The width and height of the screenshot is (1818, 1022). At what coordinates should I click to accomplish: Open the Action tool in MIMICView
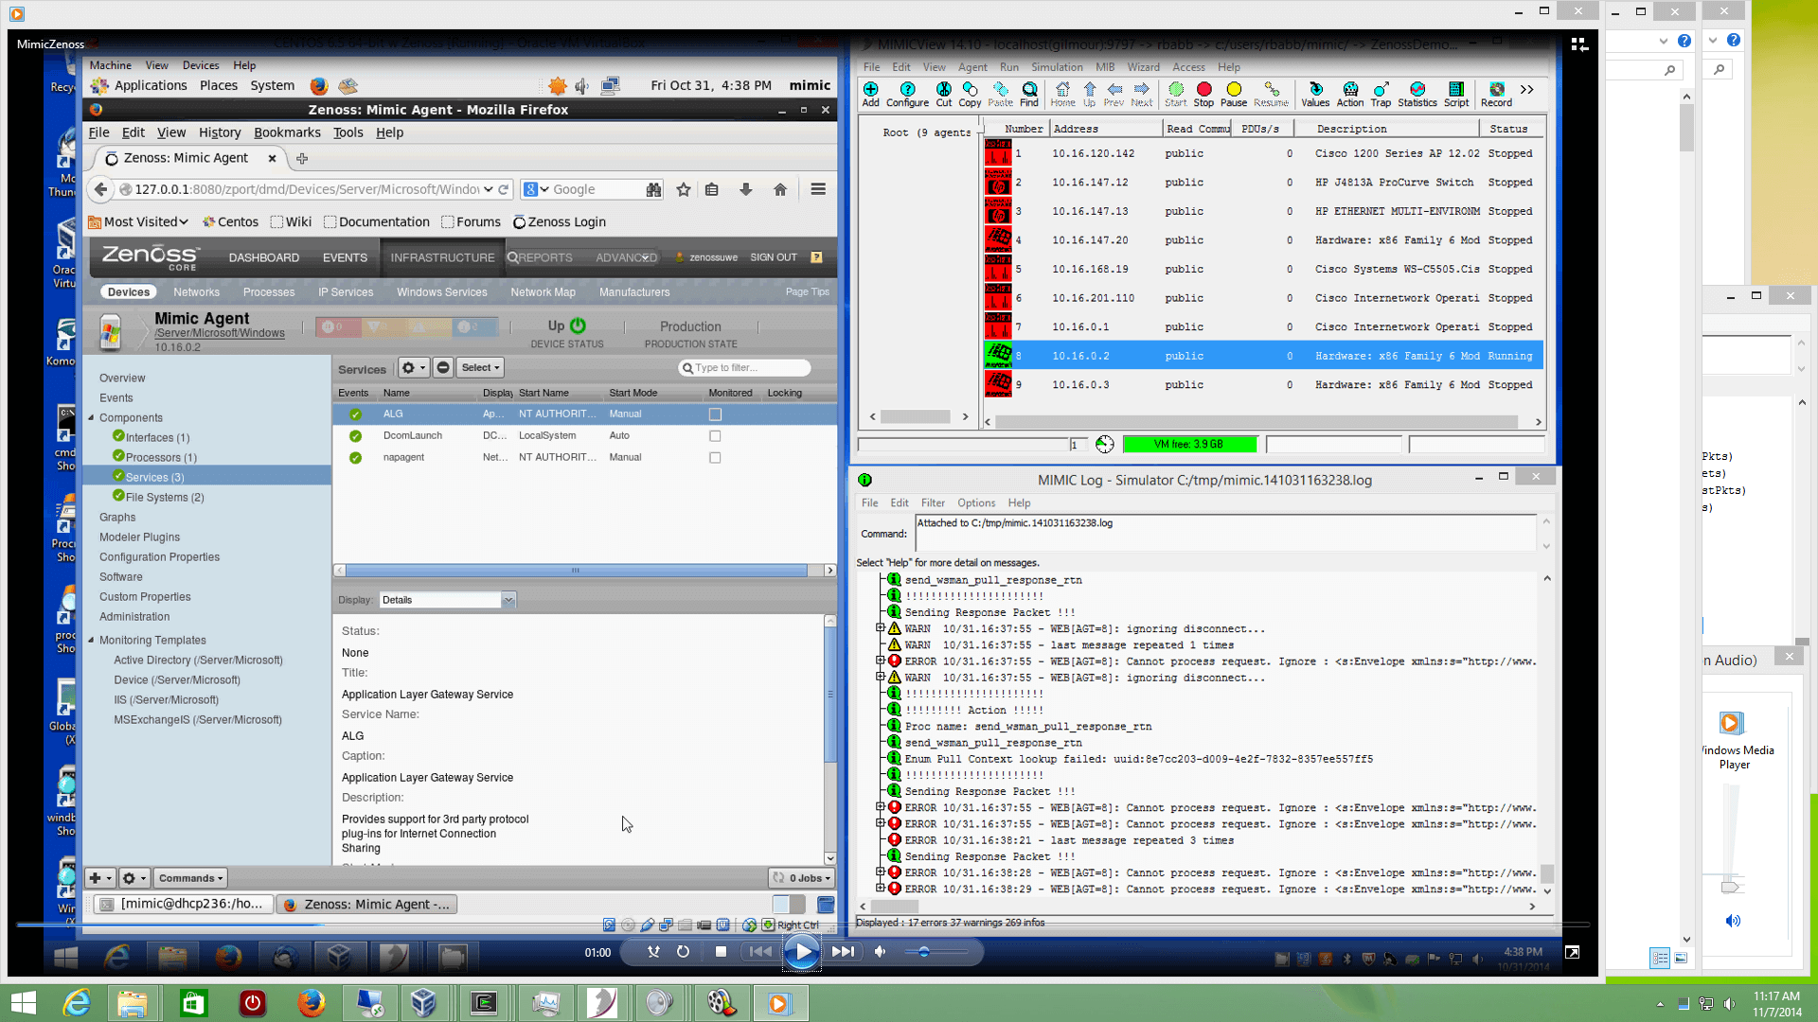coord(1350,94)
